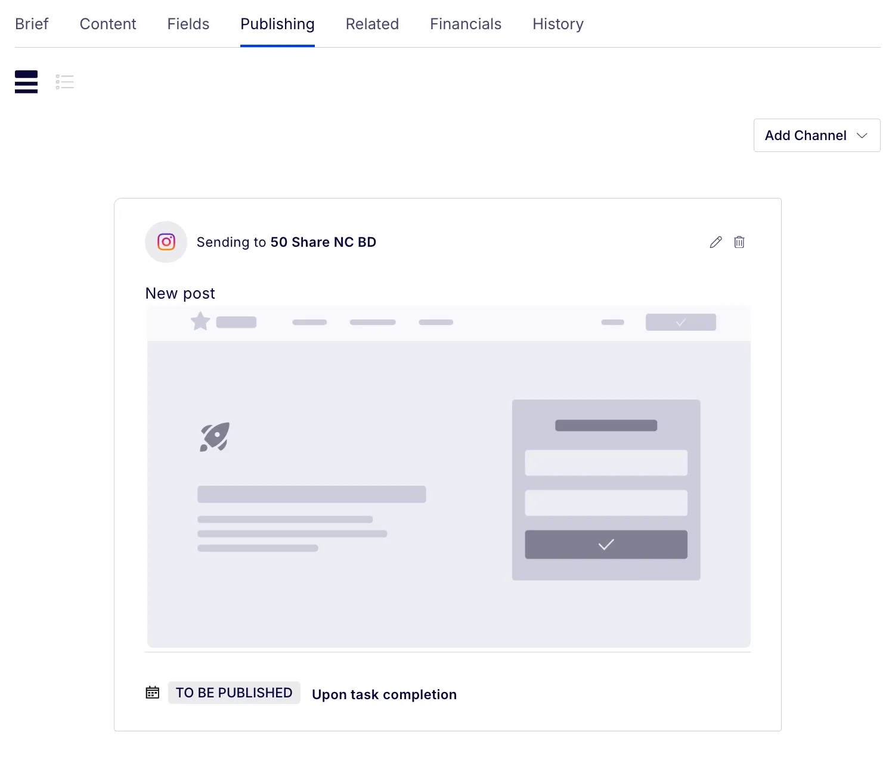892x757 pixels.
Task: Open the Brief tab
Action: point(32,24)
